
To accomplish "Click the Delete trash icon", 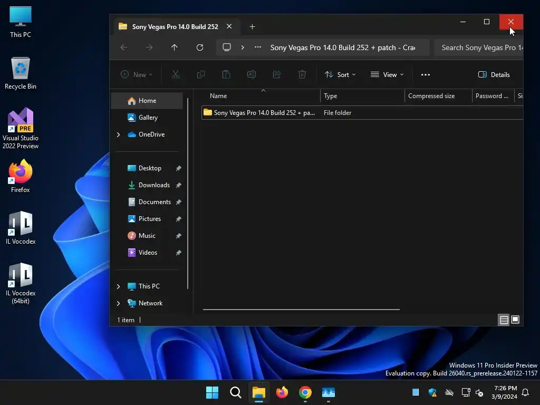I will (302, 74).
